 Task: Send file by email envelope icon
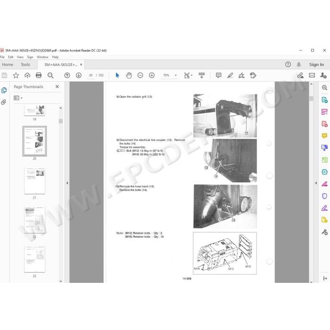312,75
